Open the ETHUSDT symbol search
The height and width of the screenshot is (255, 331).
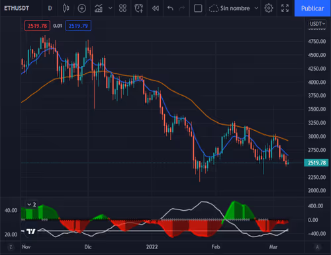click(x=17, y=9)
